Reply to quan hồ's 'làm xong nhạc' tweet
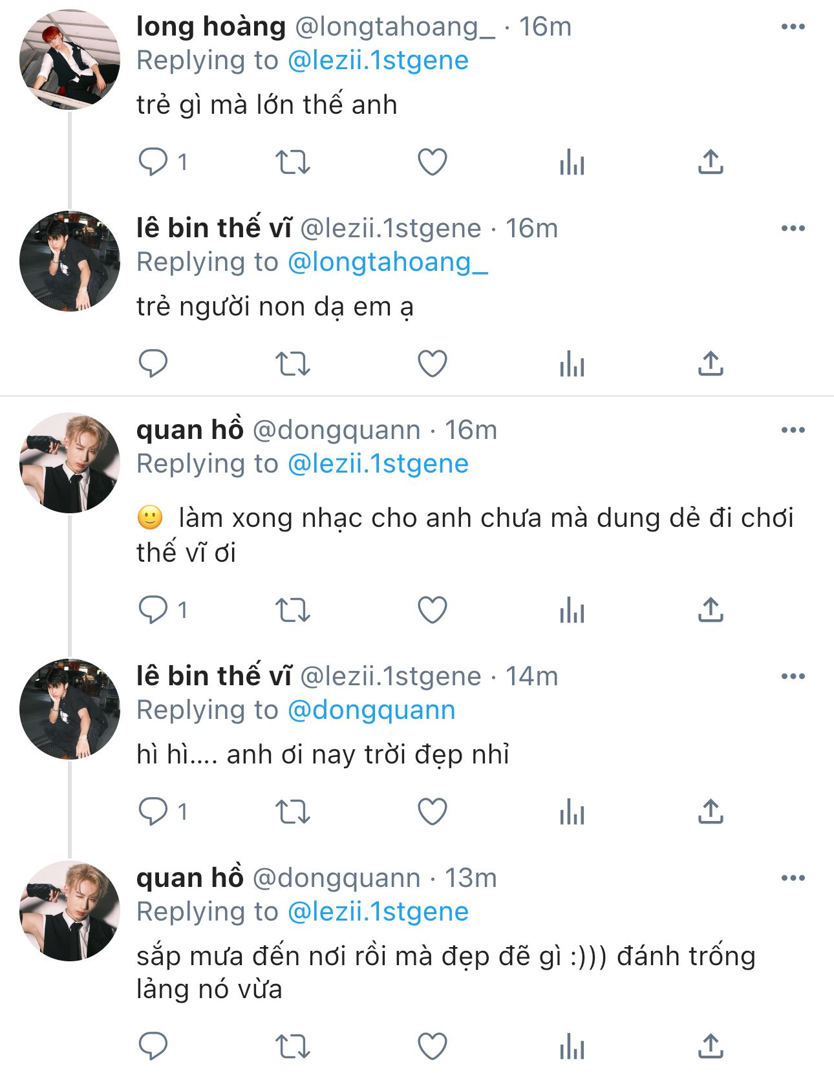 pyautogui.click(x=153, y=610)
